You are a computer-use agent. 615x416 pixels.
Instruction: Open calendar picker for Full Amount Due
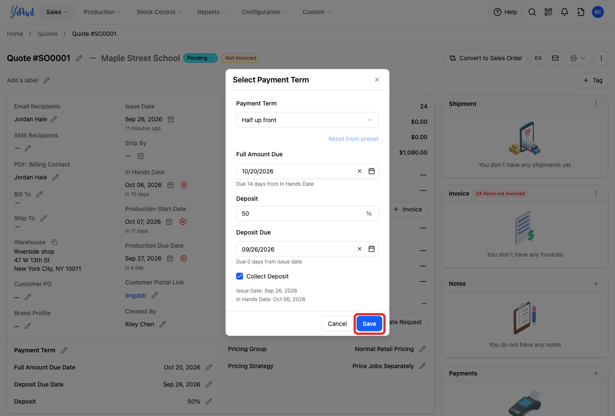coord(372,171)
